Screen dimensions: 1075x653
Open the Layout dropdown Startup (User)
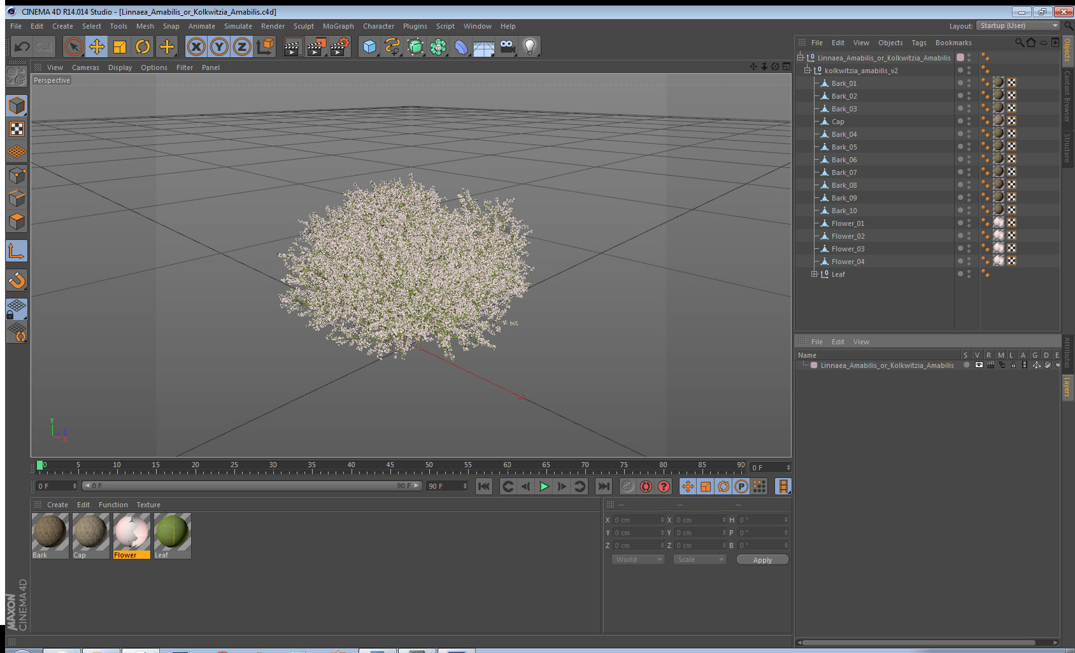(x=1018, y=25)
